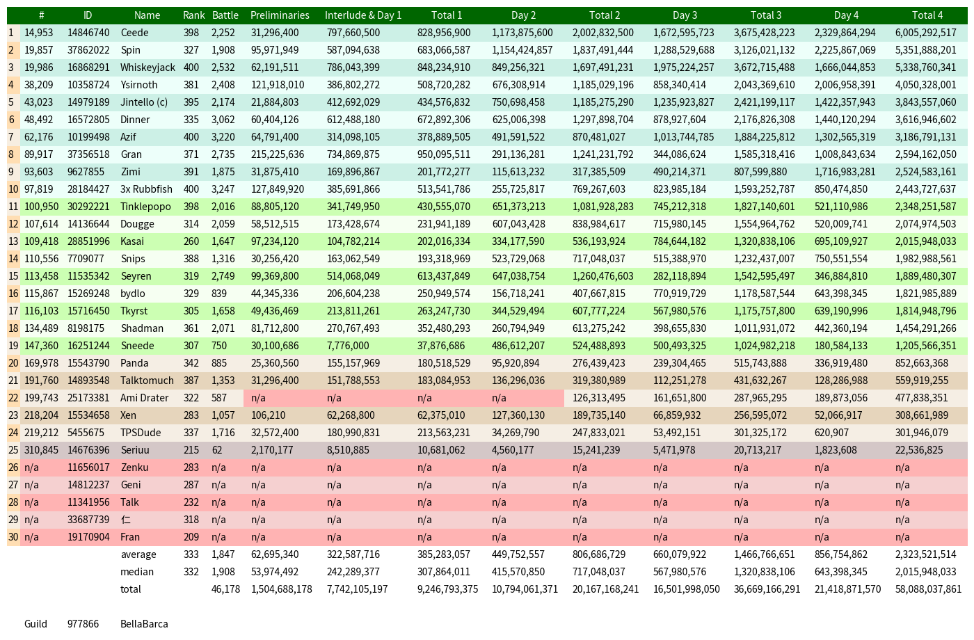Select TPSDude's Day 4 value '620,907'
974x640 pixels.
pyautogui.click(x=832, y=433)
